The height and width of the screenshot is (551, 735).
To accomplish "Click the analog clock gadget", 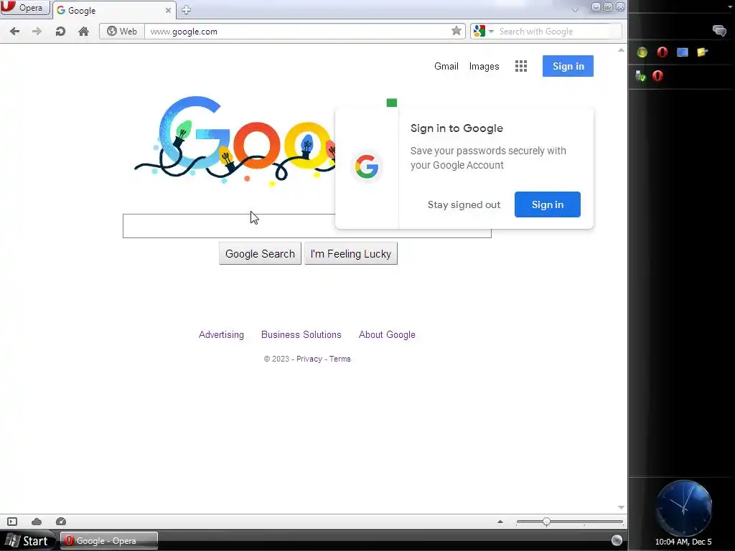I will [683, 508].
